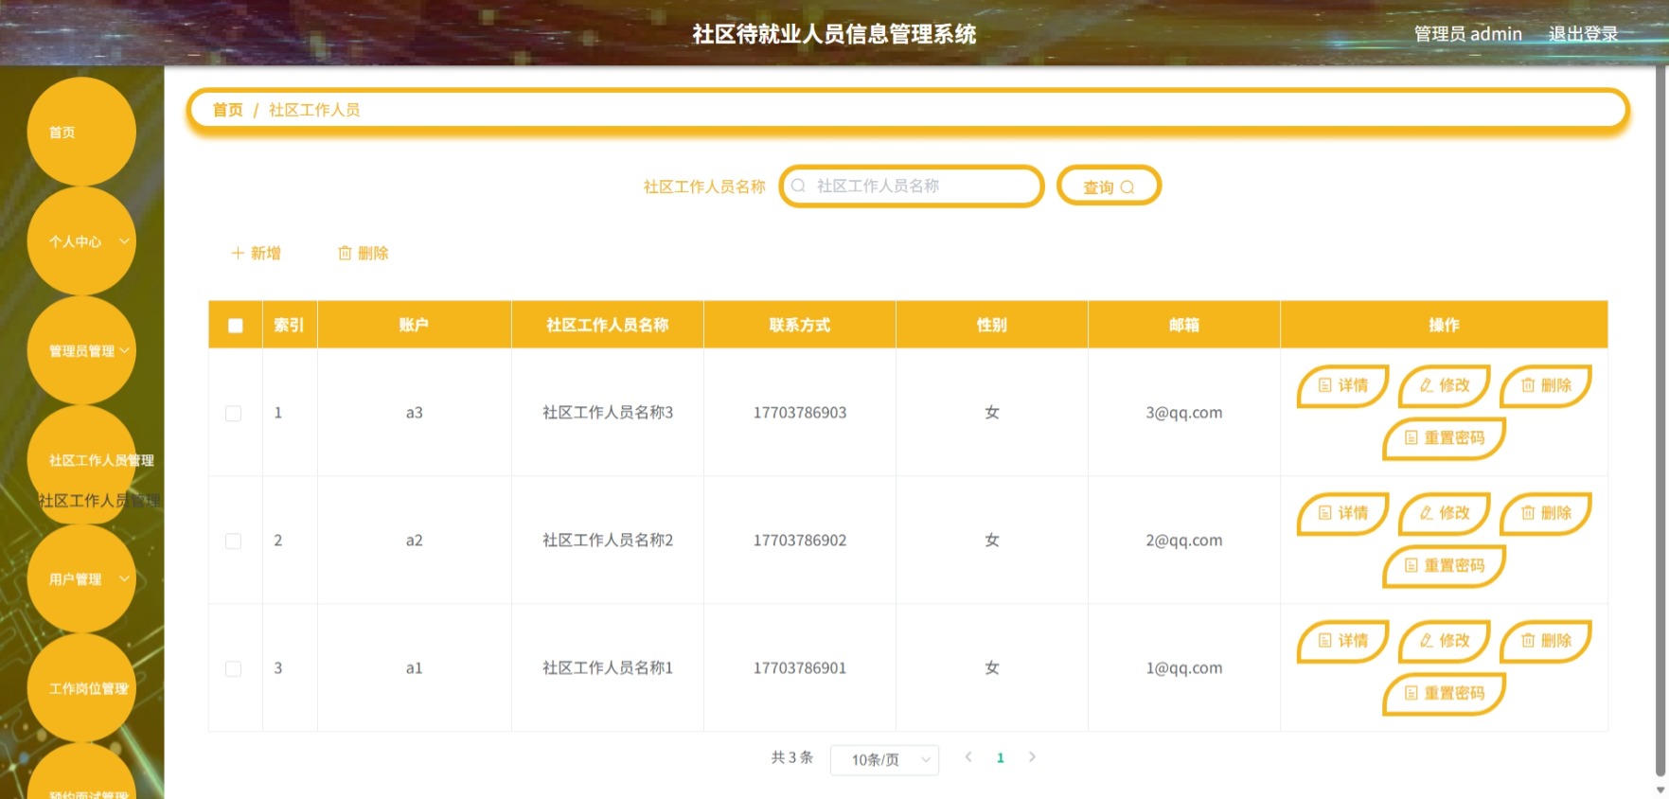Screen dimensions: 1669x799
Task: Click the plus icon beside 新增
Action: (x=238, y=253)
